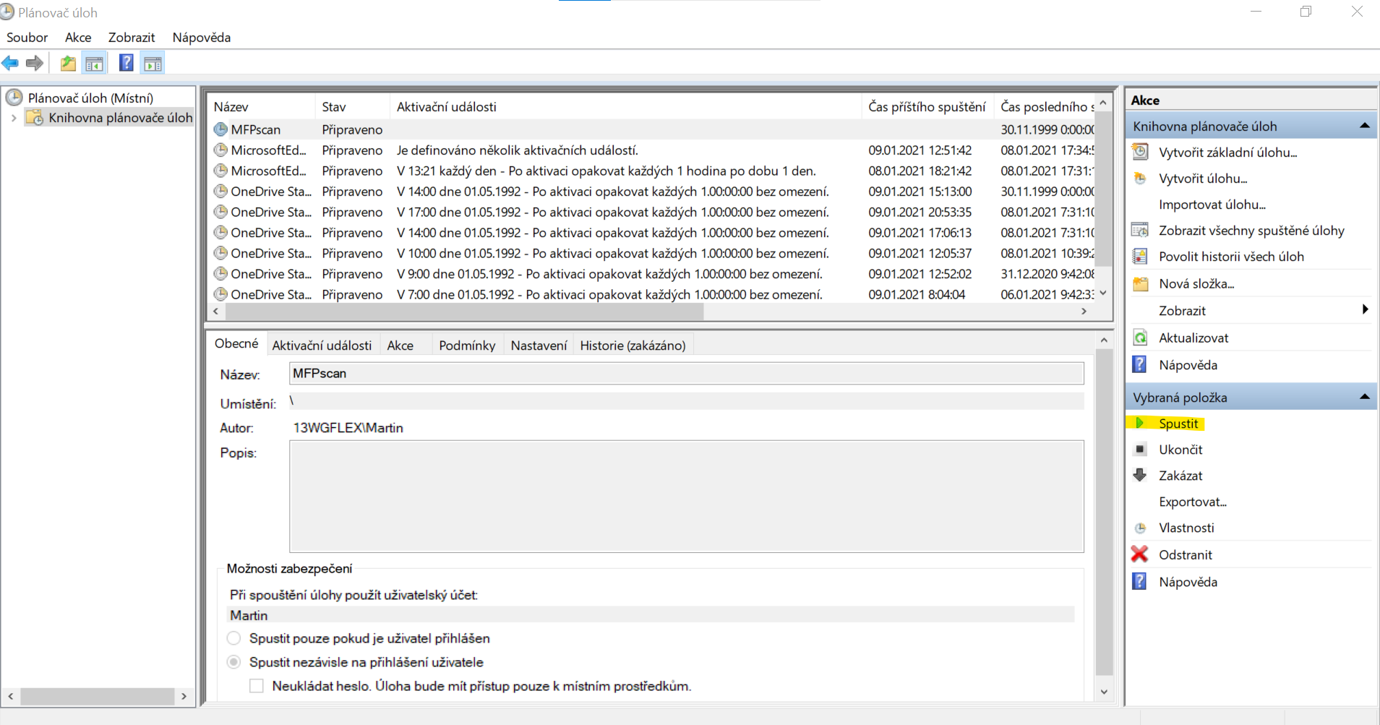Screen dimensions: 1380x725
Task: Switch to the Podmínky tab
Action: tap(467, 346)
